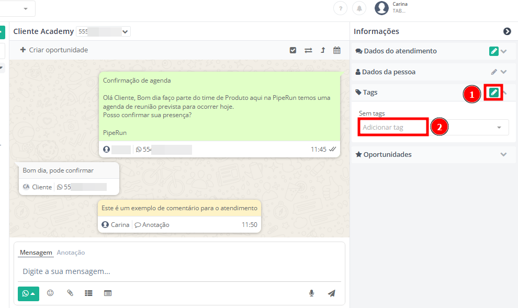Viewport: 518px width, 308px height.
Task: Expand the Oportunidades section
Action: pyautogui.click(x=503, y=155)
